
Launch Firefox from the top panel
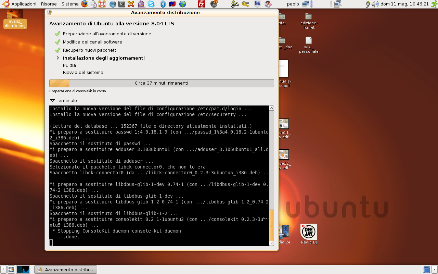pyautogui.click(x=85, y=4)
